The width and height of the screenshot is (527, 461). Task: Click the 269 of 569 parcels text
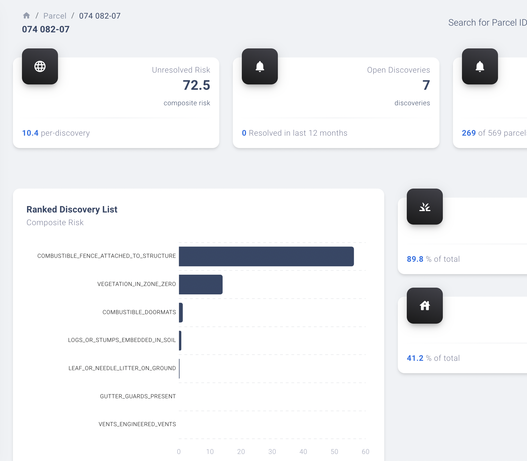click(494, 133)
